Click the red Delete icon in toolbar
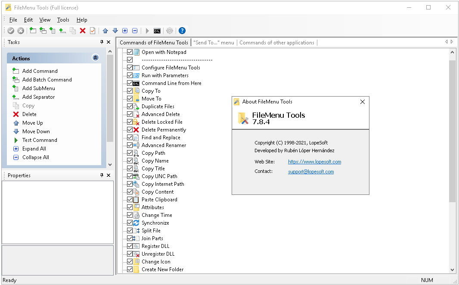Screen dimensions: 459x285 83,31
